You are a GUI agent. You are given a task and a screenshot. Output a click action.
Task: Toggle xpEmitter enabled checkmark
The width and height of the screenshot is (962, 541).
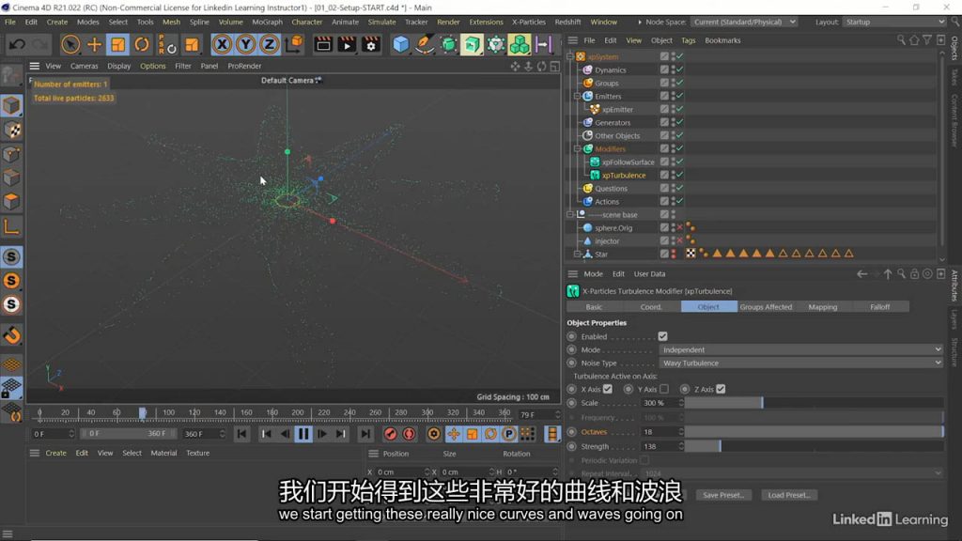pos(680,109)
